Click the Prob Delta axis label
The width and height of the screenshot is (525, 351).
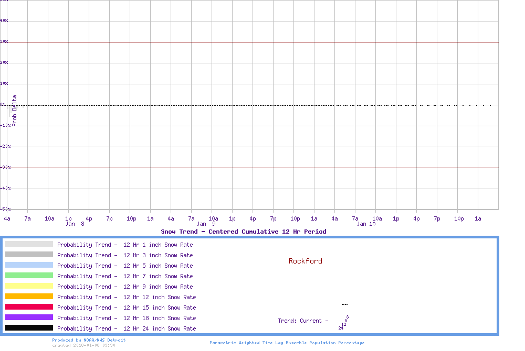point(15,110)
